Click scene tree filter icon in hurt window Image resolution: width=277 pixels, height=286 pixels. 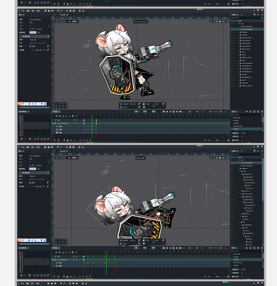255,15
